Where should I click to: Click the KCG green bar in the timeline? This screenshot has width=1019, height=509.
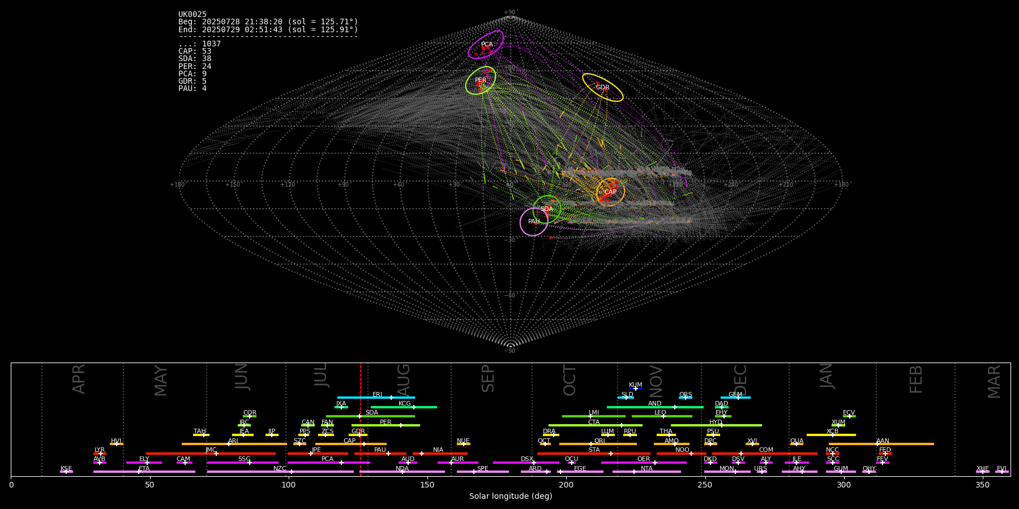pyautogui.click(x=404, y=407)
